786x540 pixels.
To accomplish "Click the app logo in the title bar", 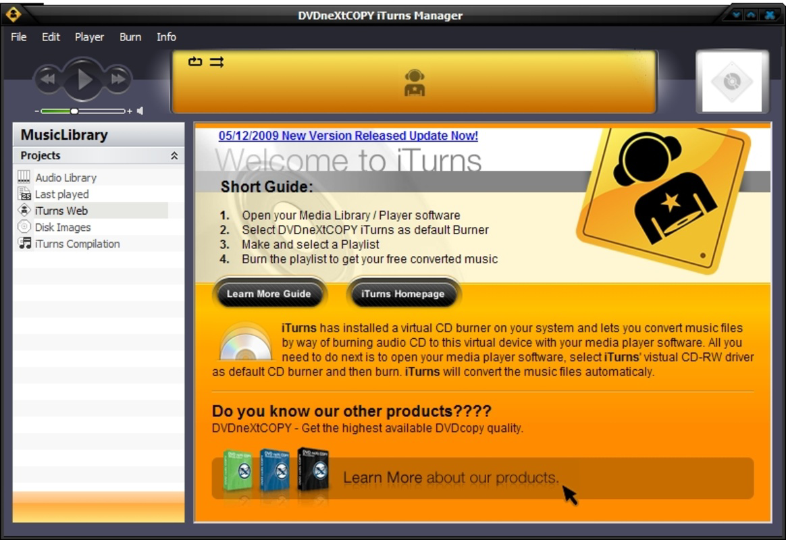I will tap(14, 15).
